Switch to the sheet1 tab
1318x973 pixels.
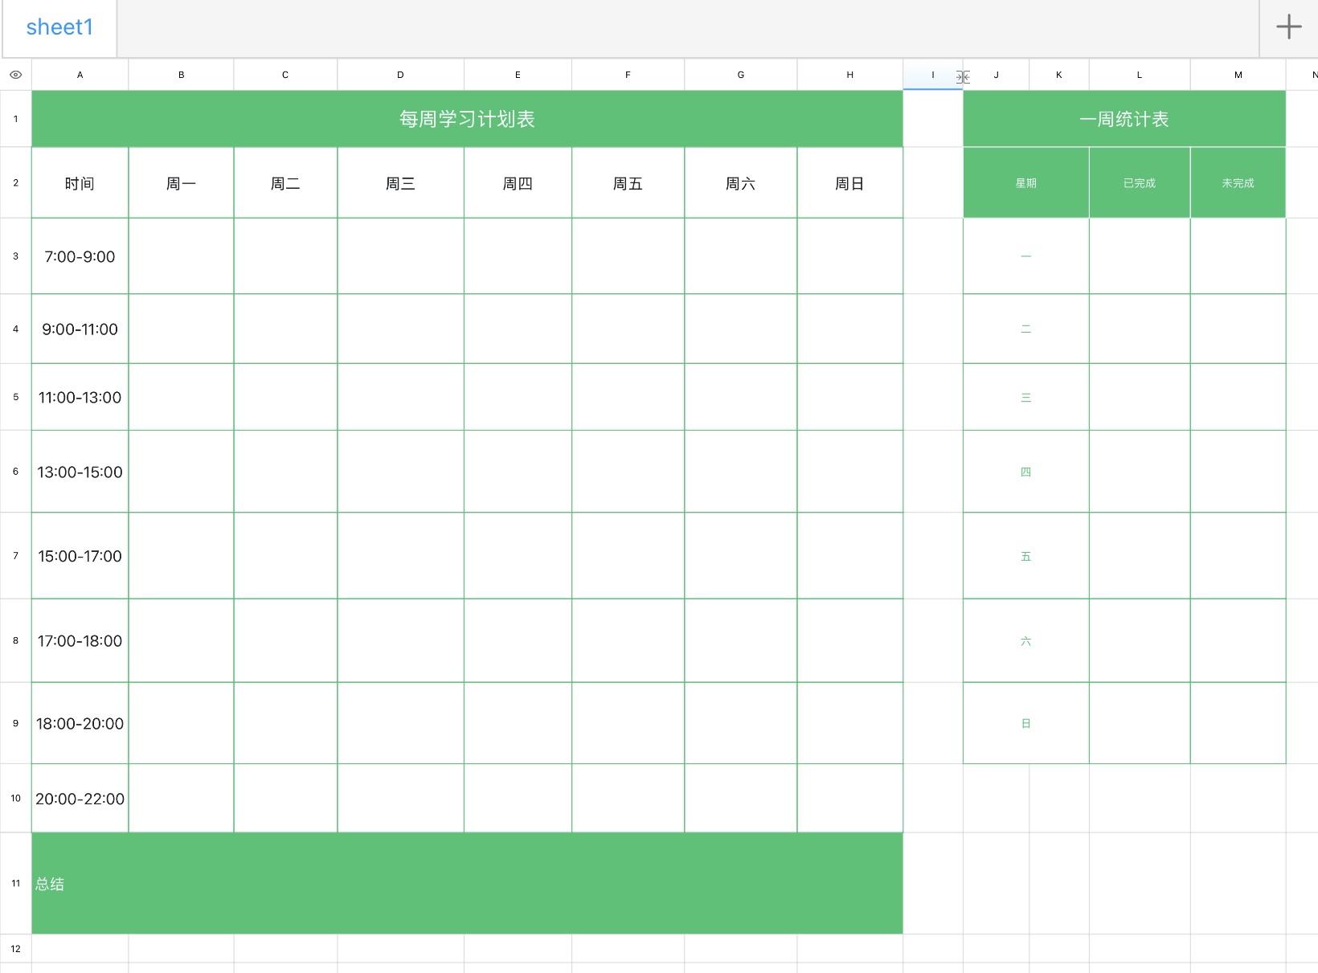[59, 27]
